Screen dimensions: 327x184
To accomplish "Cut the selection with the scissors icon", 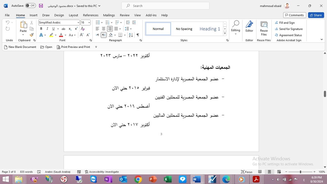I will tap(32, 23).
